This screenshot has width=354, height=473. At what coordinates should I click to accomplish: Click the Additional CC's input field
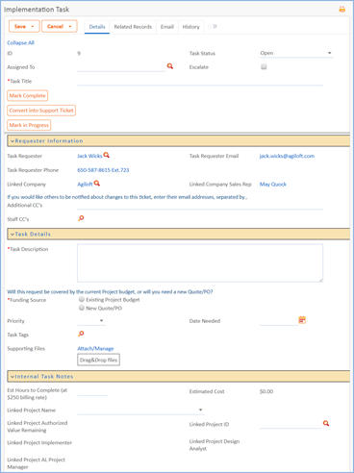200,205
